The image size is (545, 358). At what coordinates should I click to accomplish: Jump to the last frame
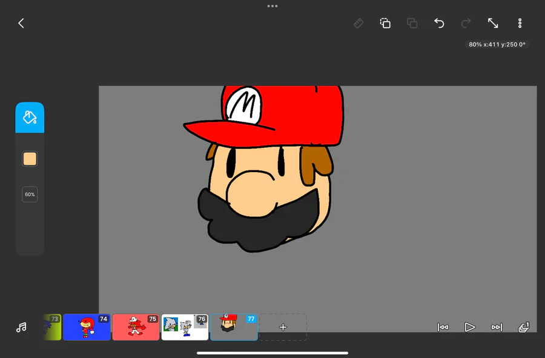[x=497, y=327]
